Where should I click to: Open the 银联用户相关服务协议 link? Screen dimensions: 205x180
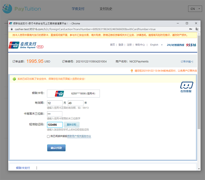click(x=79, y=136)
